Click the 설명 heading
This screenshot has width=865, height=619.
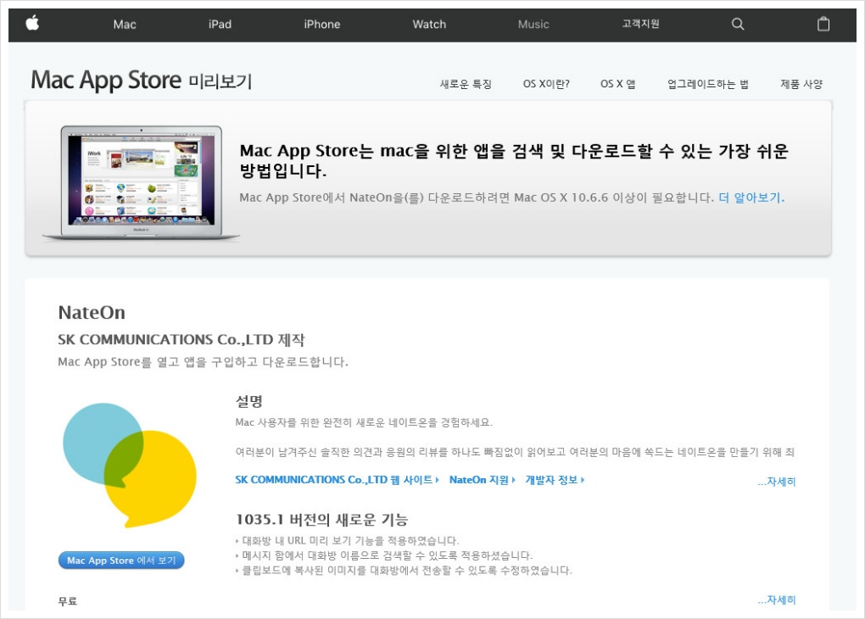pyautogui.click(x=249, y=401)
